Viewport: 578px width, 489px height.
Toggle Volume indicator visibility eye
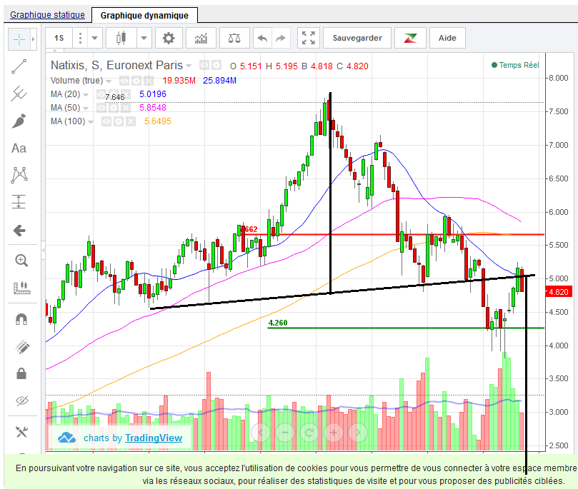124,81
